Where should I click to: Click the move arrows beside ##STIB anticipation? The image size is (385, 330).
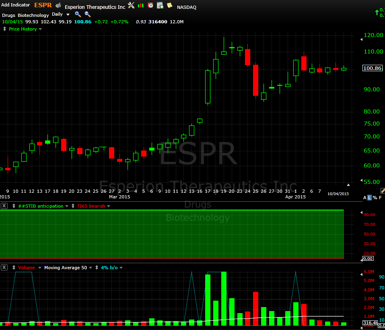click(x=14, y=206)
